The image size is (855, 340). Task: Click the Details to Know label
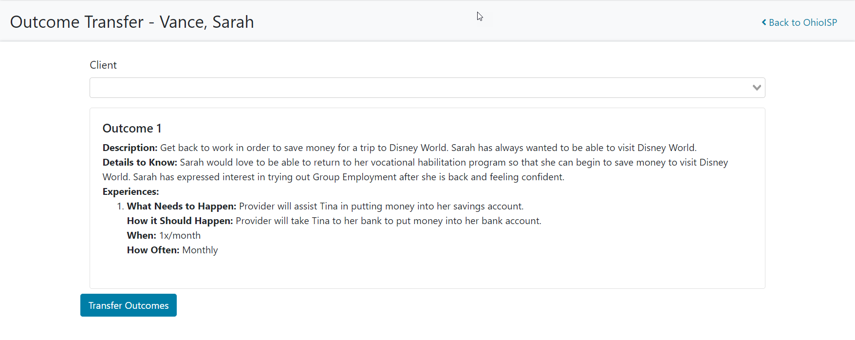tap(140, 162)
